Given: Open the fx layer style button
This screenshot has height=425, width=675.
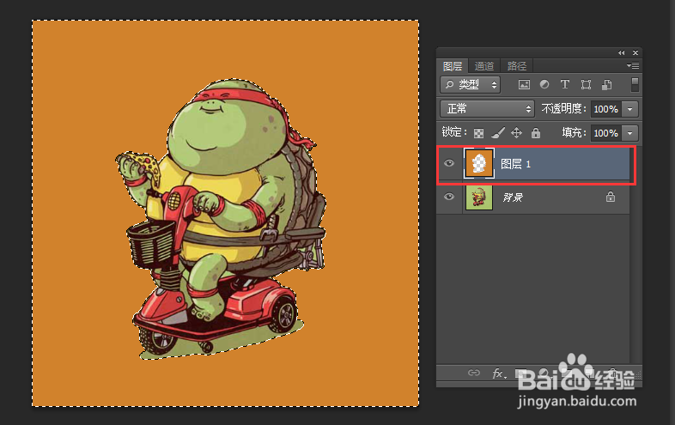Looking at the screenshot, I should tap(497, 373).
